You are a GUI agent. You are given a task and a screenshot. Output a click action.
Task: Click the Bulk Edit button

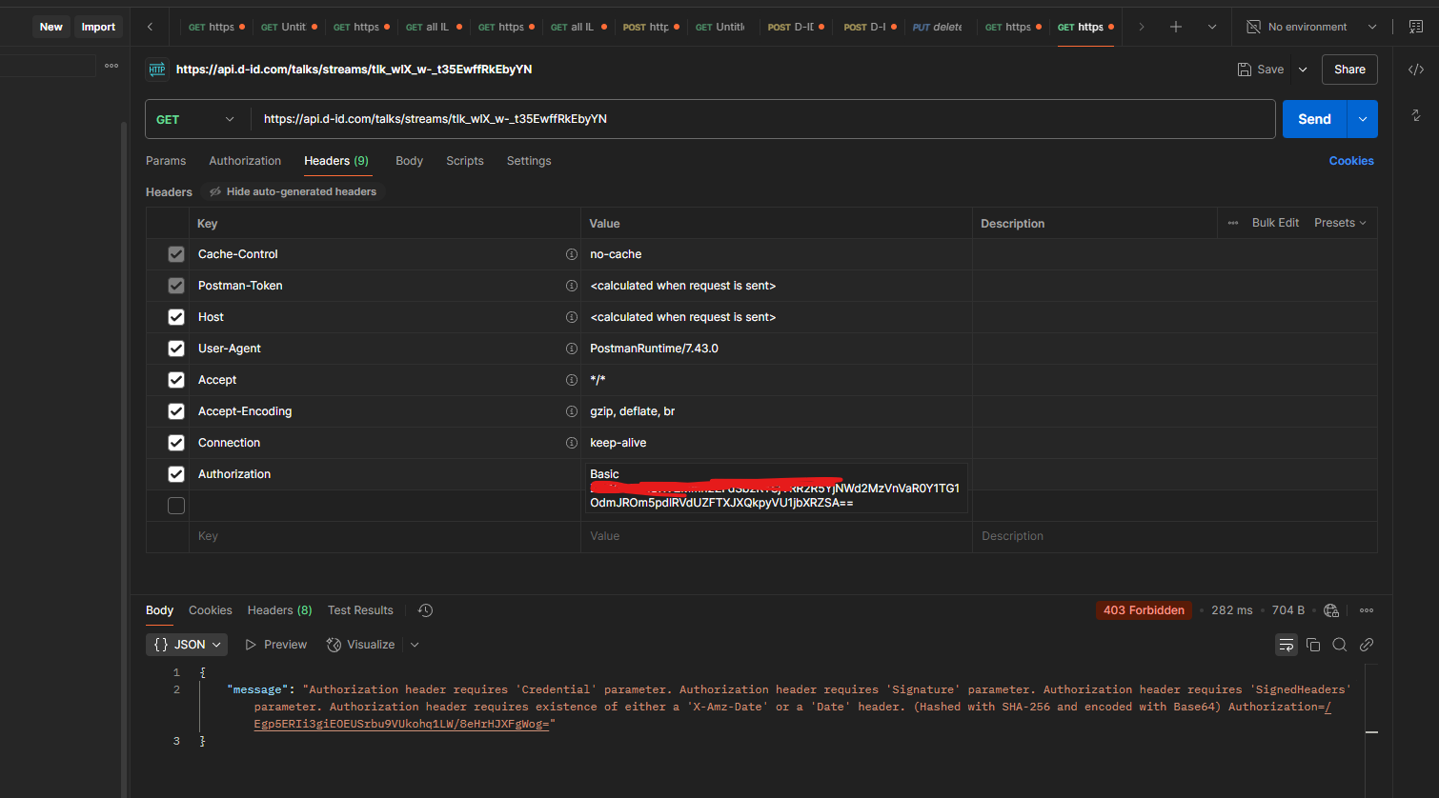tap(1275, 223)
